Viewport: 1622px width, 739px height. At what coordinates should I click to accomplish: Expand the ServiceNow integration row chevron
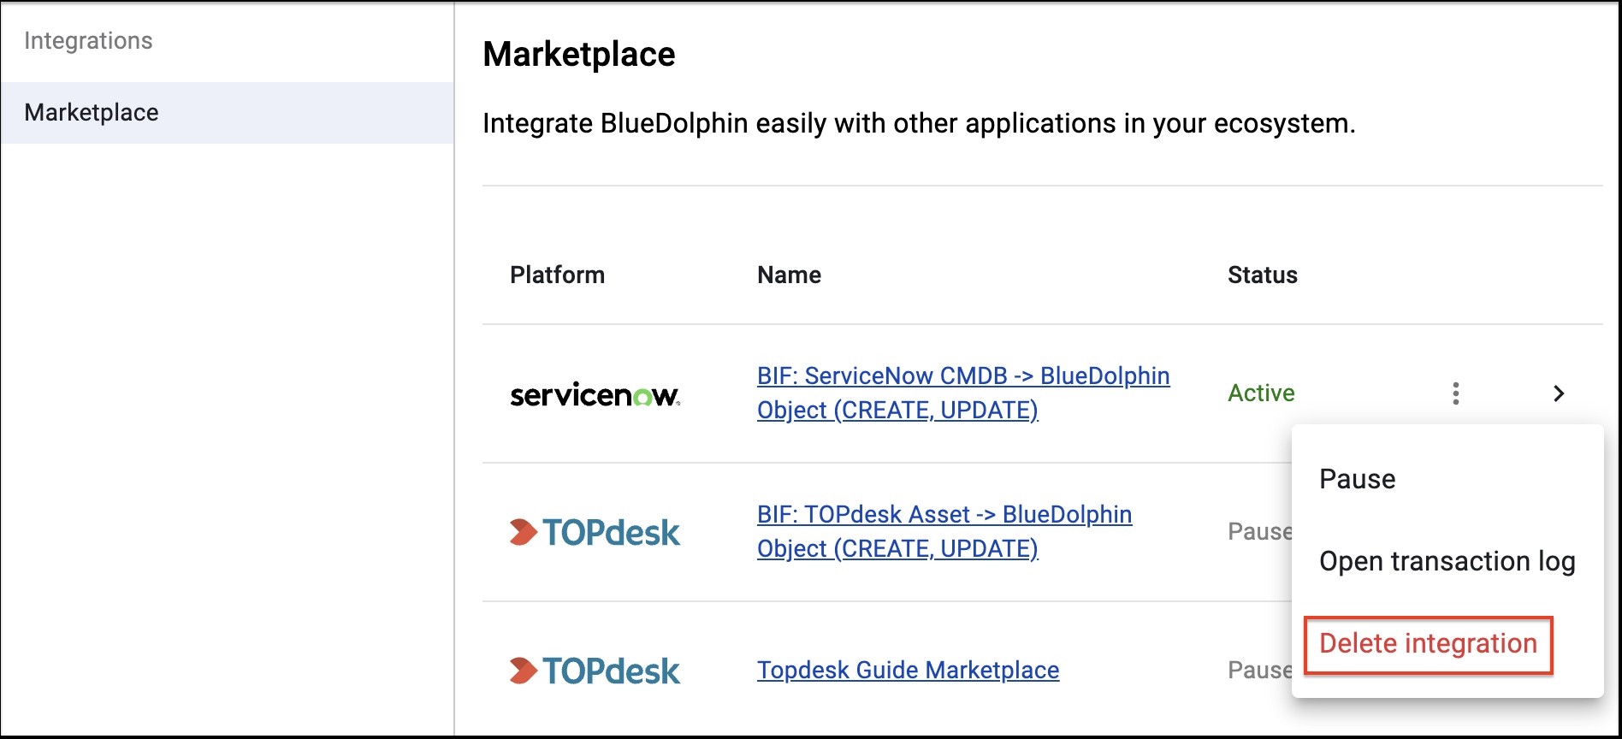coord(1558,393)
